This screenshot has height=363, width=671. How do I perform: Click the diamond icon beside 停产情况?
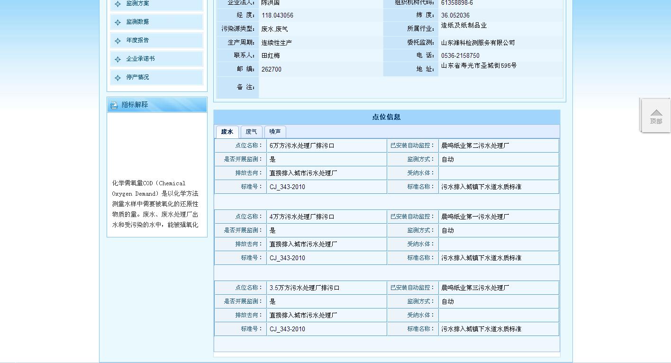click(x=118, y=77)
